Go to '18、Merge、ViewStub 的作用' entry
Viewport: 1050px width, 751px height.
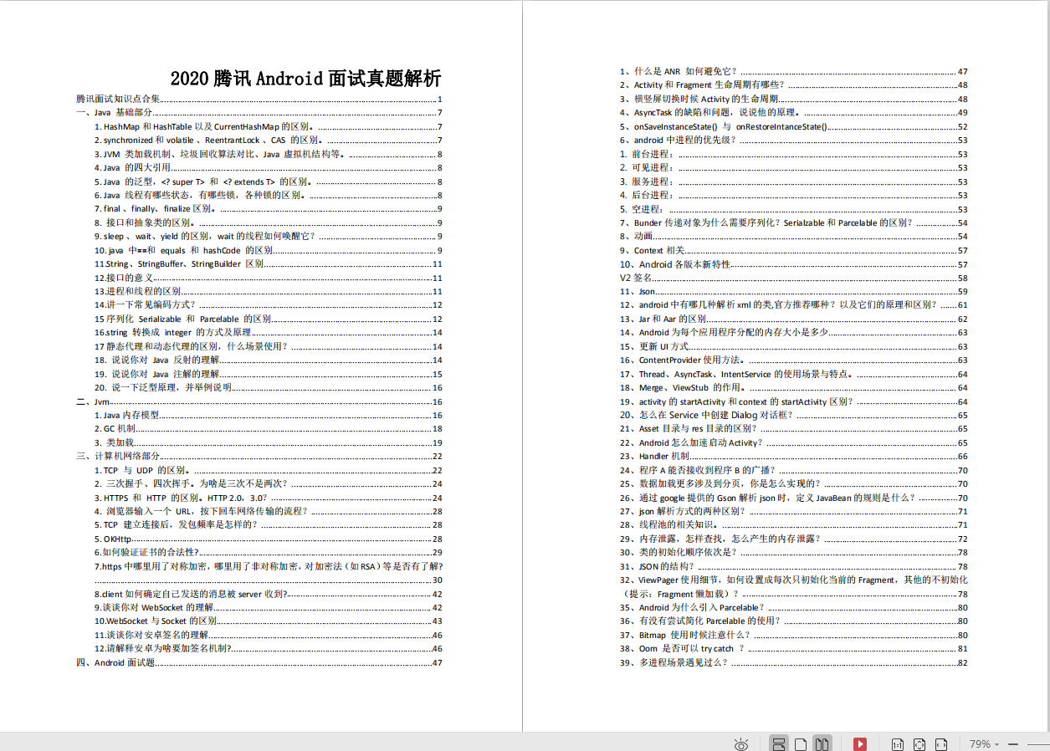[794, 387]
